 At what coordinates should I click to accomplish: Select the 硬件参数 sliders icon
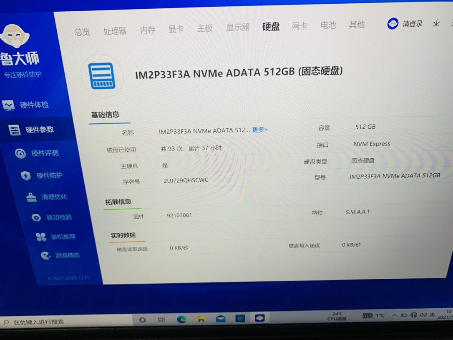click(14, 130)
